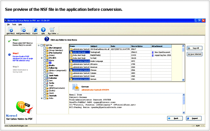Screen dimensions: 210x131
Task: Open the Tools menu
Action: (x=14, y=25)
